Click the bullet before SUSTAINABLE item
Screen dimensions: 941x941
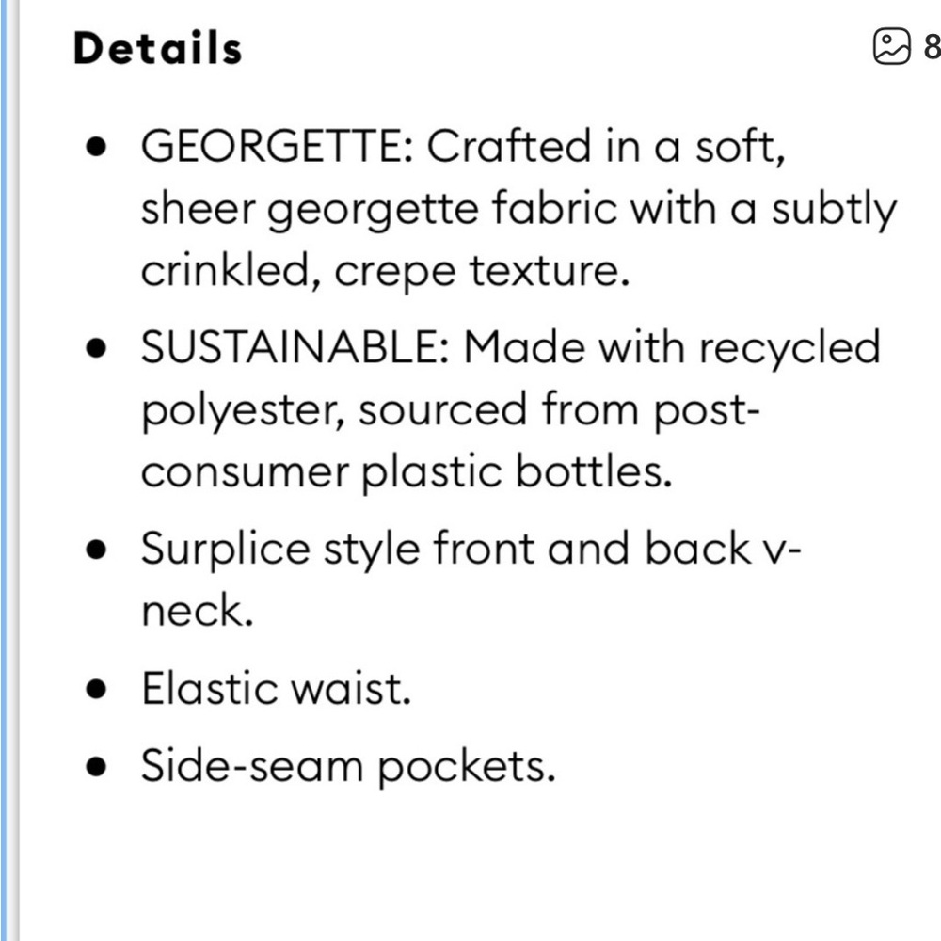[x=96, y=348]
